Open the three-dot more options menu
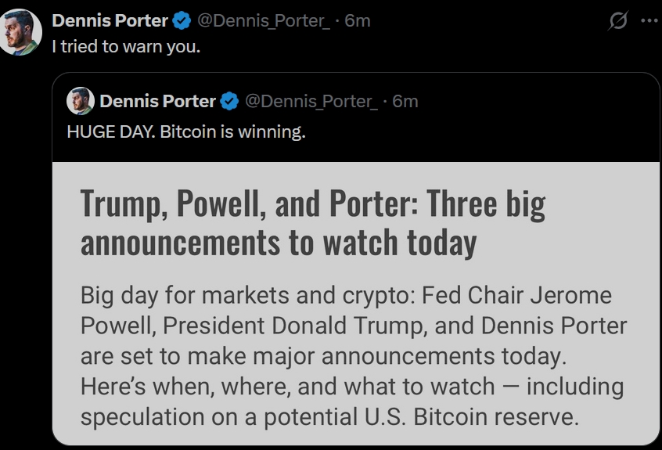Viewport: 662px width, 450px height. (649, 21)
